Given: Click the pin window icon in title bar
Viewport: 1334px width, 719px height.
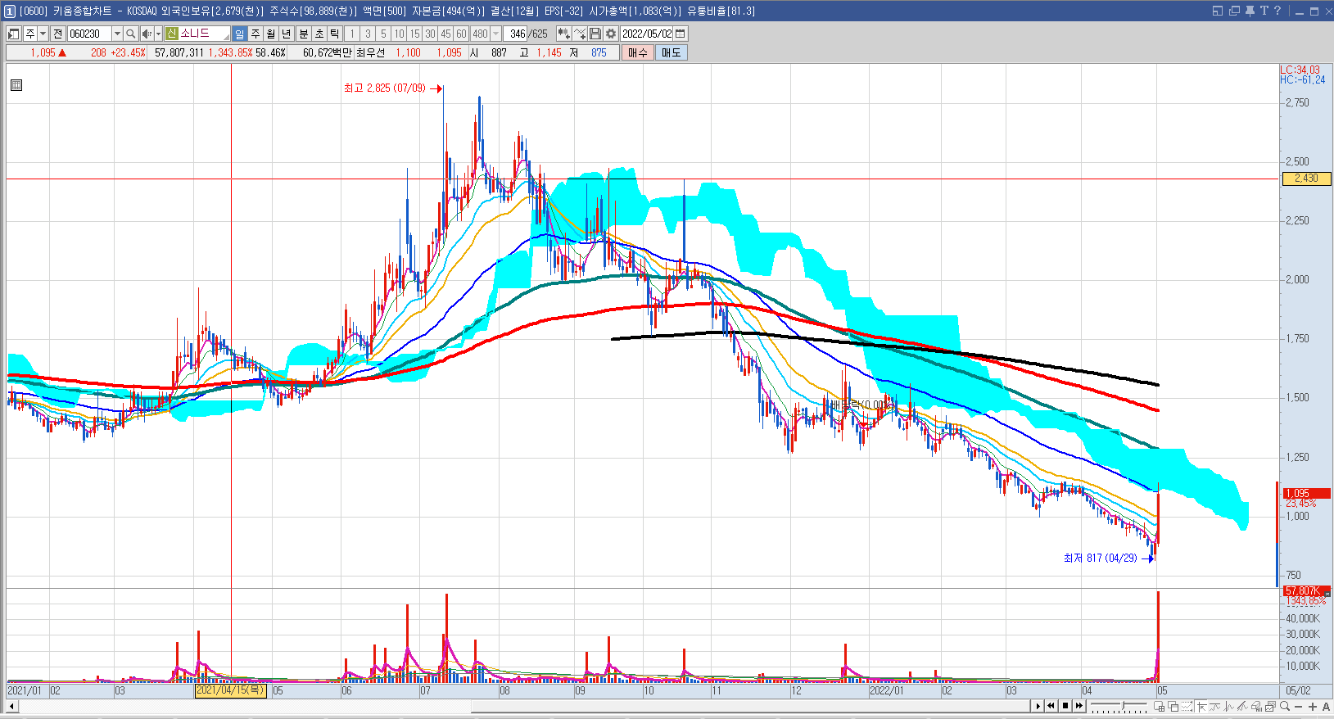Looking at the screenshot, I should coord(1250,11).
